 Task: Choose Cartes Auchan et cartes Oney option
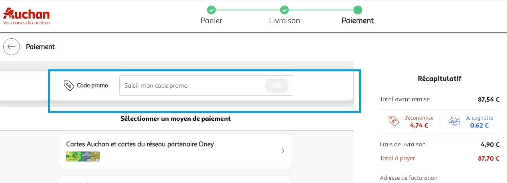click(140, 144)
